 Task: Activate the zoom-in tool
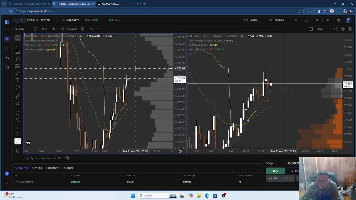point(18,103)
